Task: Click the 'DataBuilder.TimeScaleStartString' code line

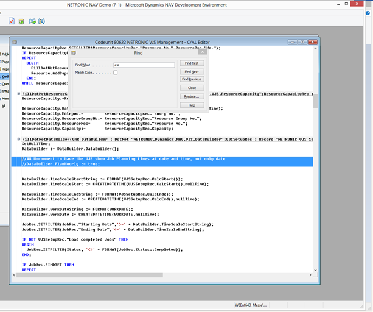Action: tap(102, 179)
